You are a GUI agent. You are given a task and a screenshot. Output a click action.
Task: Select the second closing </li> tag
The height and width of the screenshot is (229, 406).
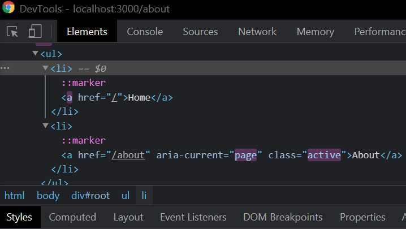[64, 169]
